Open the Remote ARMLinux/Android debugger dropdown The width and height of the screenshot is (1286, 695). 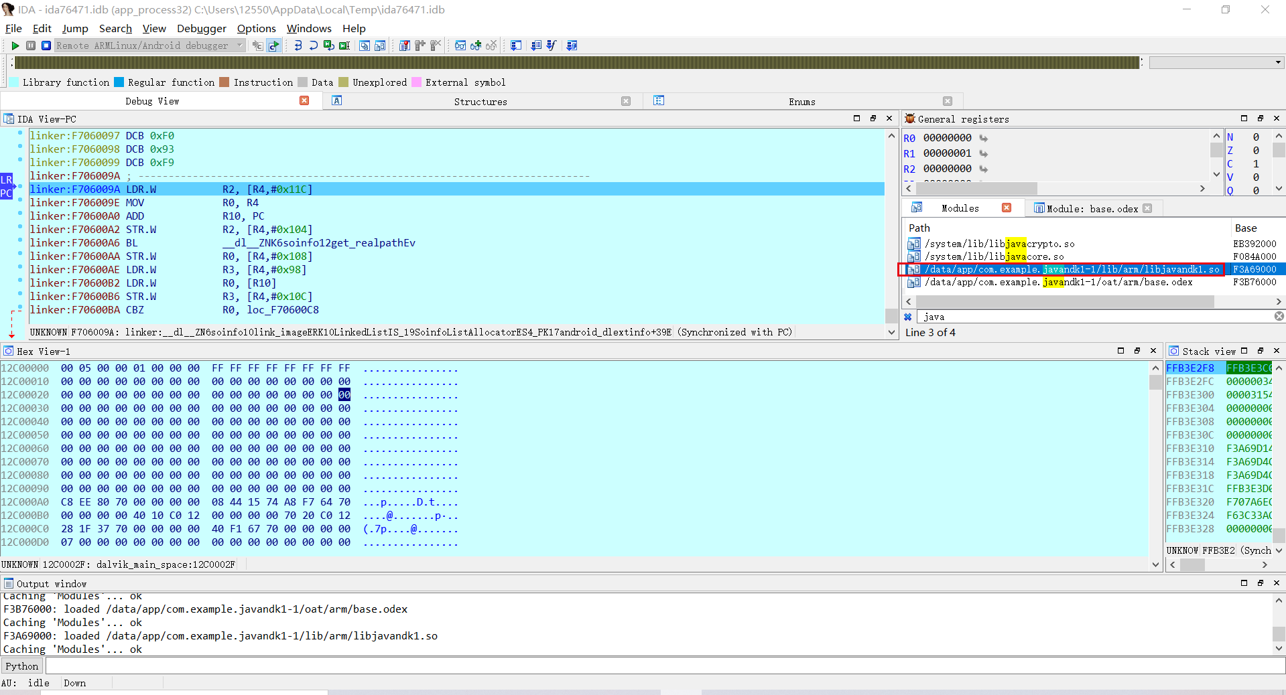click(239, 46)
